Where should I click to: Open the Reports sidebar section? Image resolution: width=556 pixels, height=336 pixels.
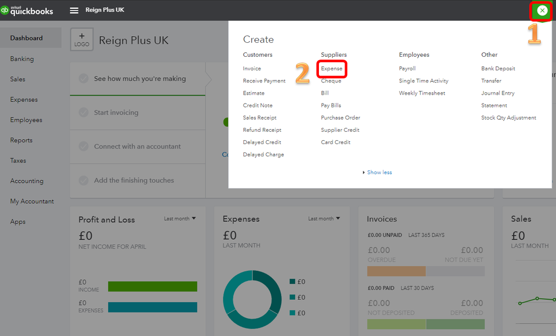point(21,140)
